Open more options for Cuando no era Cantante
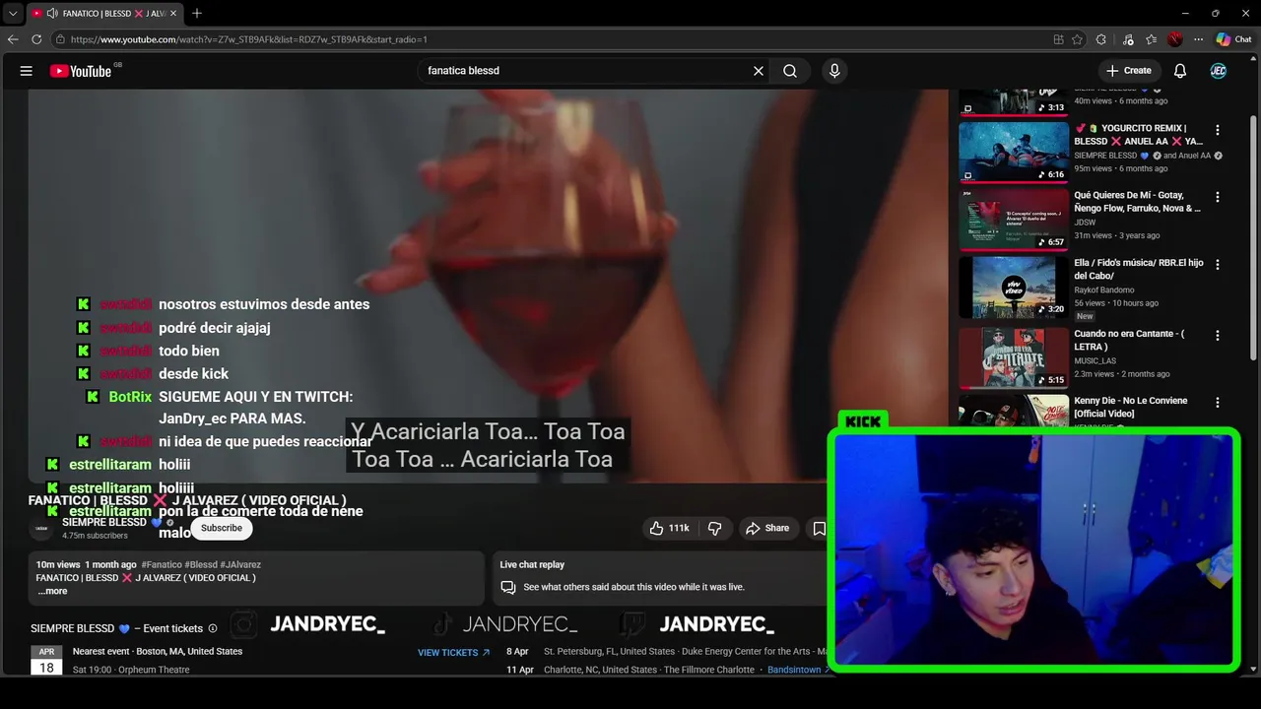 [1218, 336]
